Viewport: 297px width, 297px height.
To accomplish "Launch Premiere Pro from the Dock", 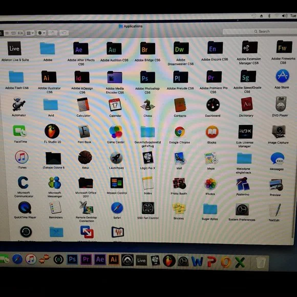I will coord(86,259).
